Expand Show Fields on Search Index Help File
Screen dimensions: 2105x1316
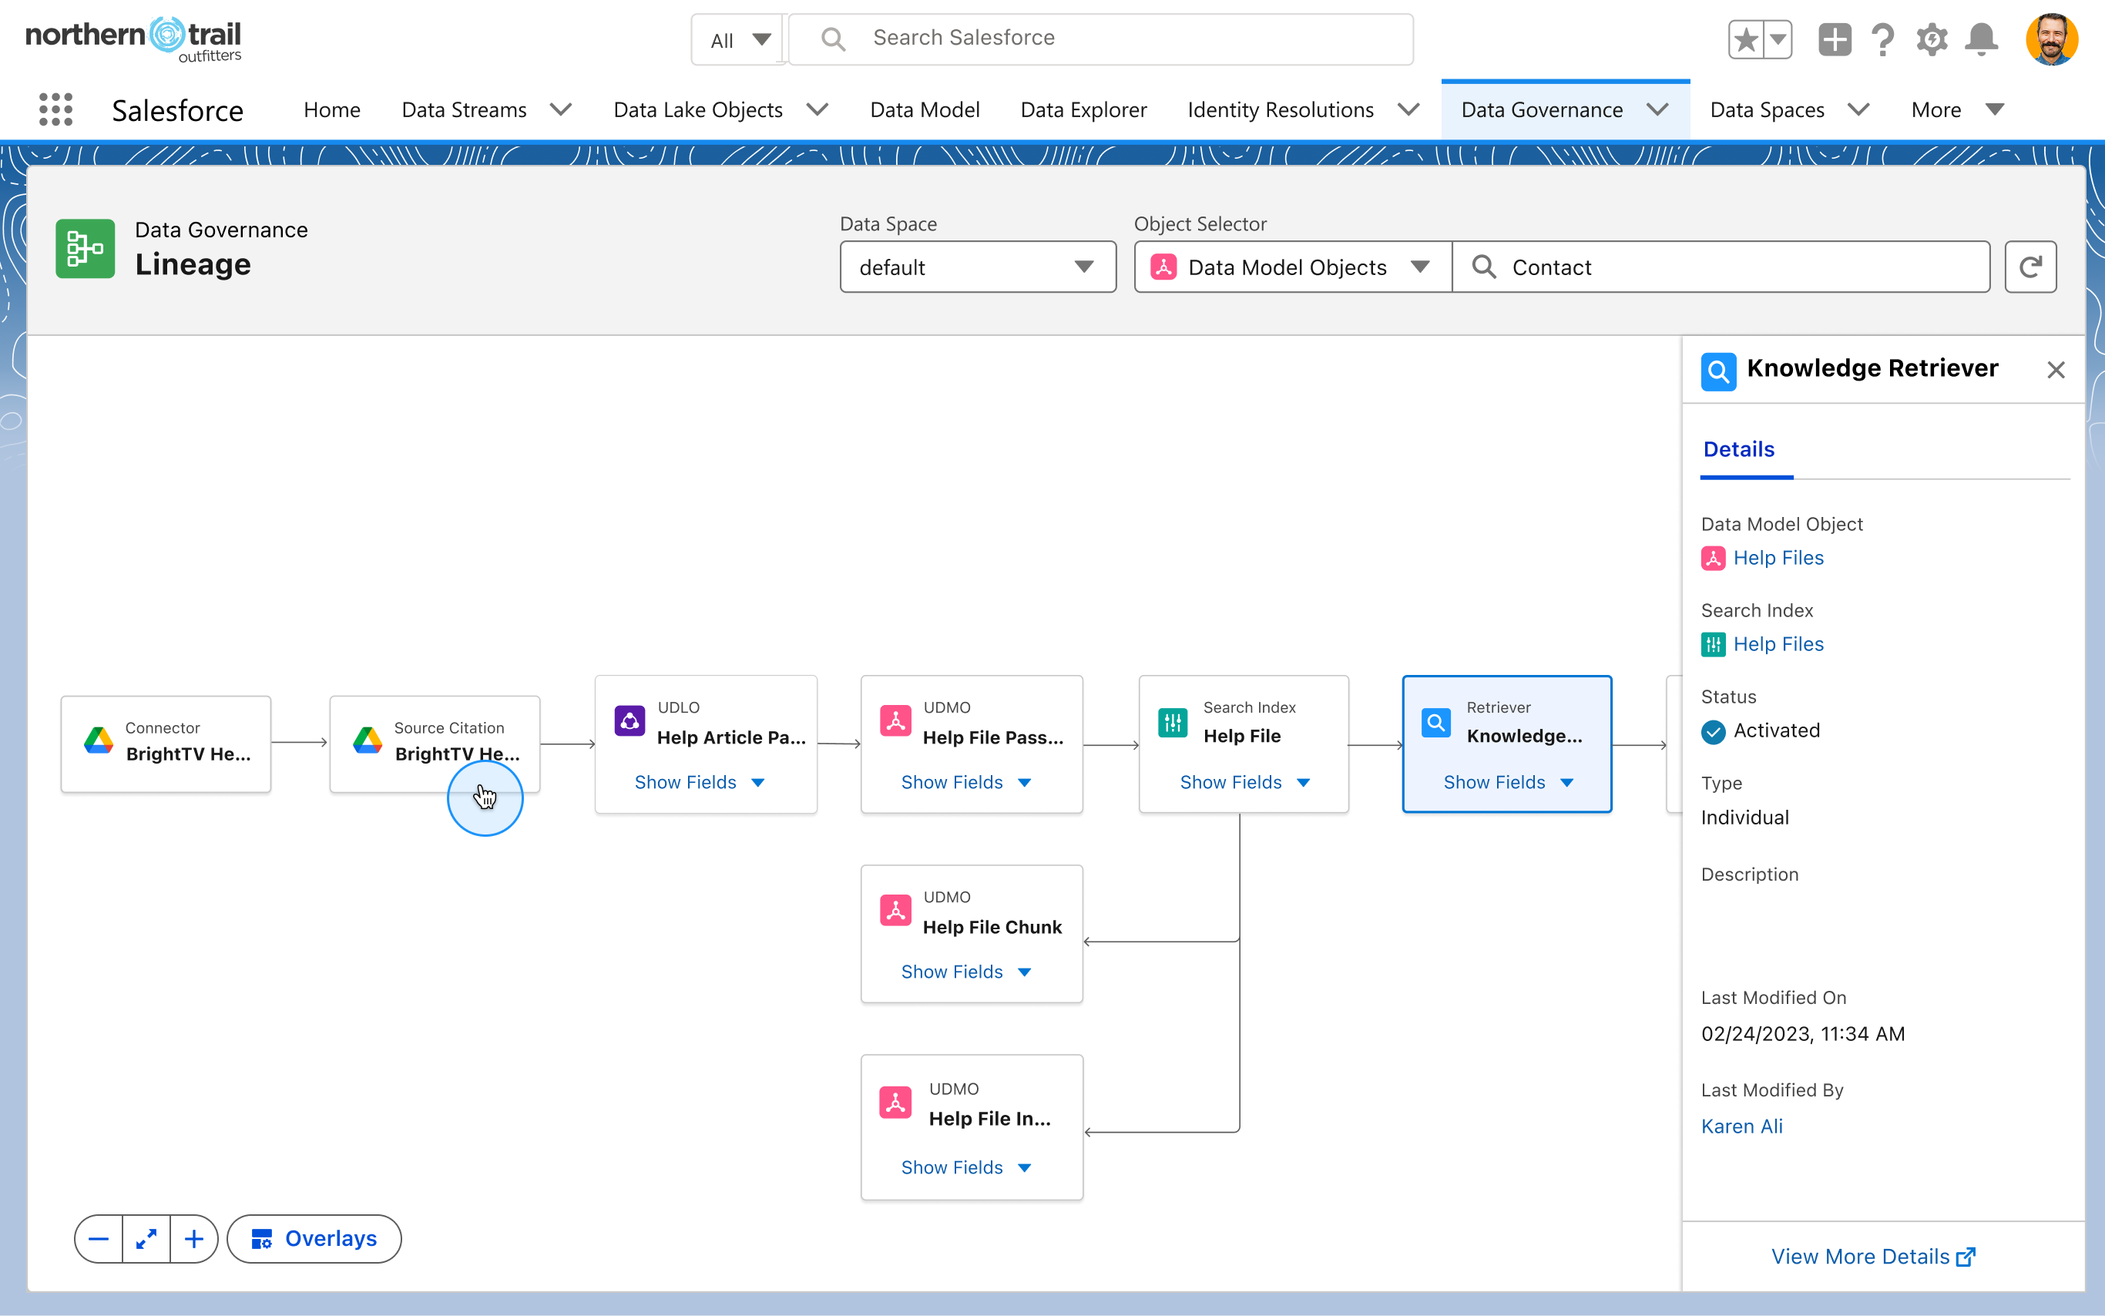pyautogui.click(x=1244, y=783)
